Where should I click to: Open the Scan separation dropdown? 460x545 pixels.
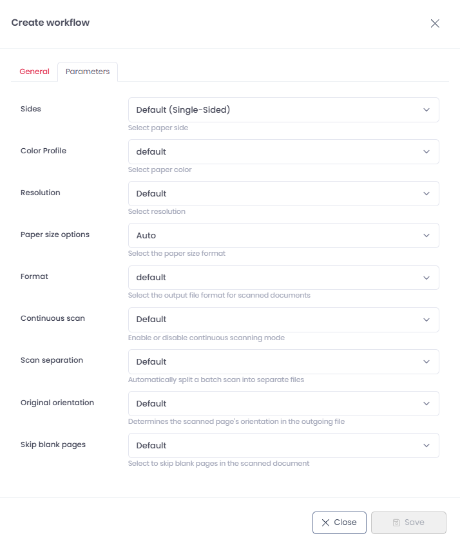(x=283, y=362)
